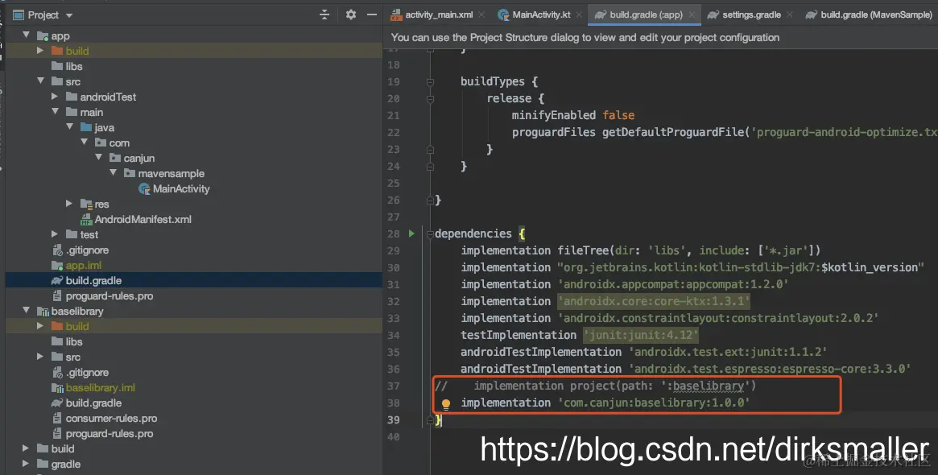
Task: Collapse the baselibrary module
Action: coord(26,311)
